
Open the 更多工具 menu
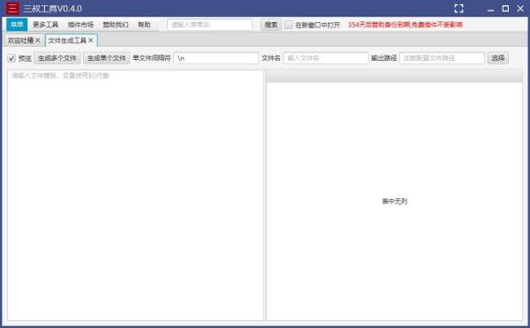46,25
